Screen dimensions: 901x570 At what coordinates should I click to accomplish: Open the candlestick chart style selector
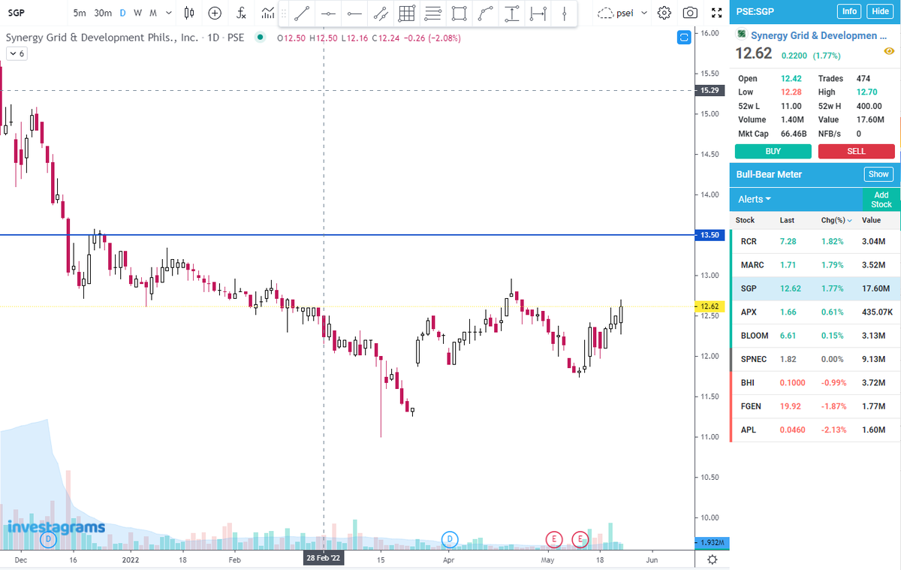pos(189,13)
